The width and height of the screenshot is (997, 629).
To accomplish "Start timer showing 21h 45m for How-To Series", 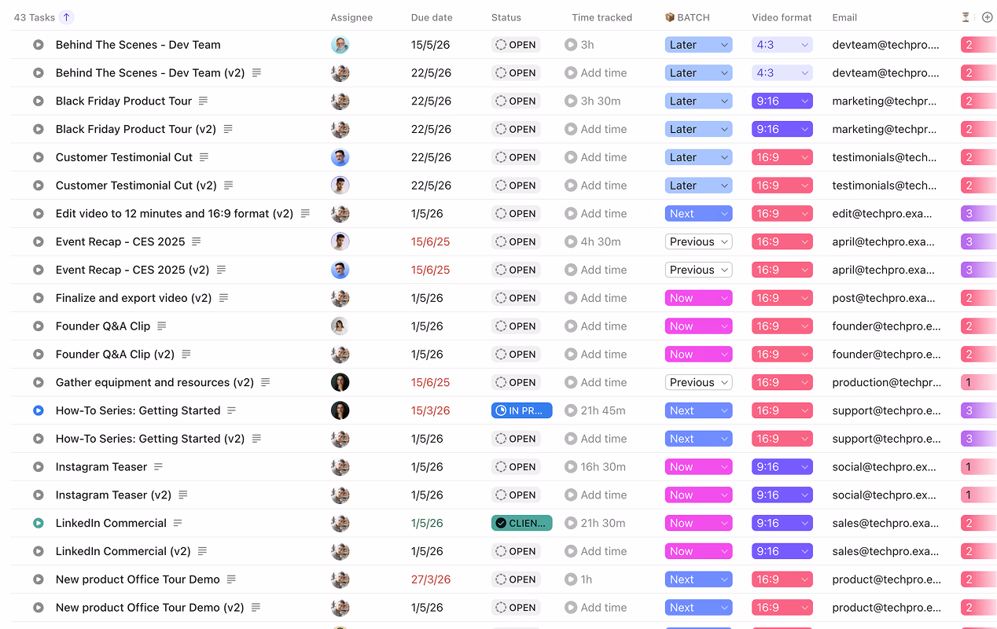I will pyautogui.click(x=571, y=410).
